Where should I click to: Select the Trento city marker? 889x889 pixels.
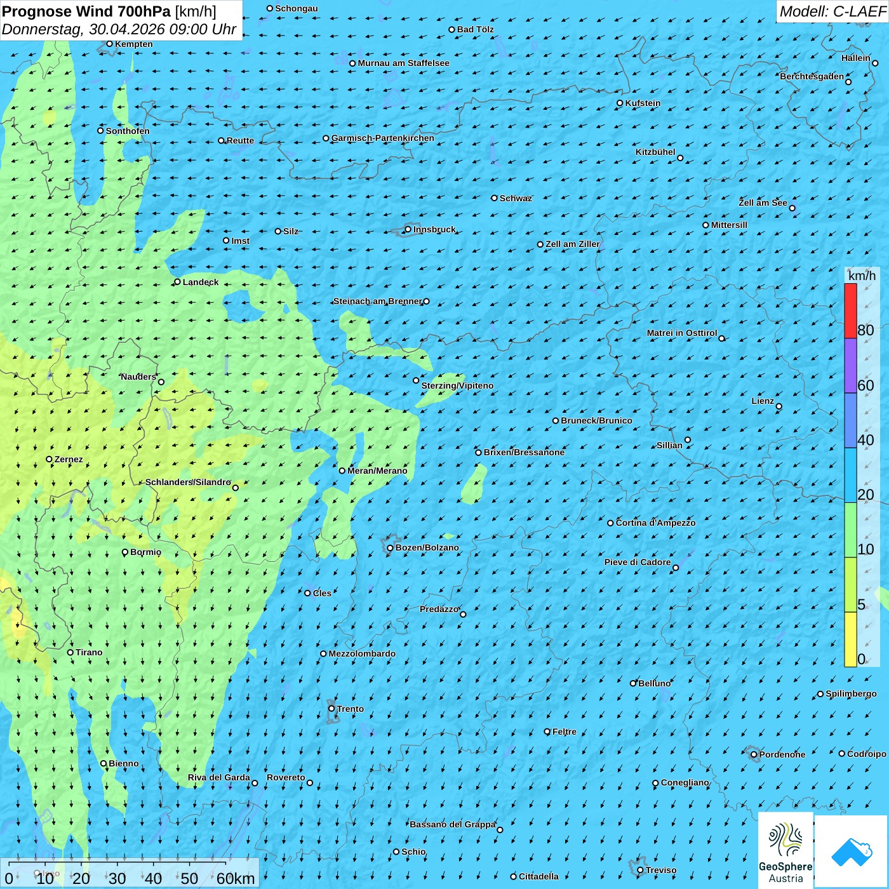pos(331,709)
